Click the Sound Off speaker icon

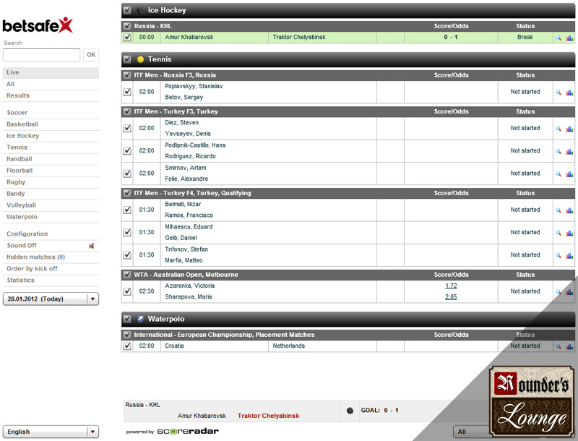92,246
